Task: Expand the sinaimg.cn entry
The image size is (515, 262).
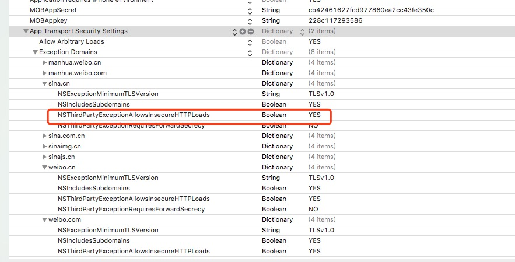Action: (x=44, y=147)
